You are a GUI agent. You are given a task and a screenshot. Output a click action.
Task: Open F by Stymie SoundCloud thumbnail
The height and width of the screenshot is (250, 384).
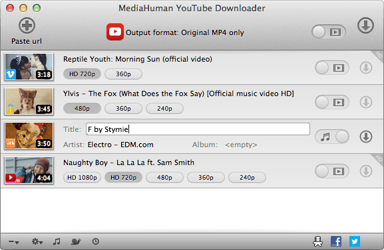point(29,136)
